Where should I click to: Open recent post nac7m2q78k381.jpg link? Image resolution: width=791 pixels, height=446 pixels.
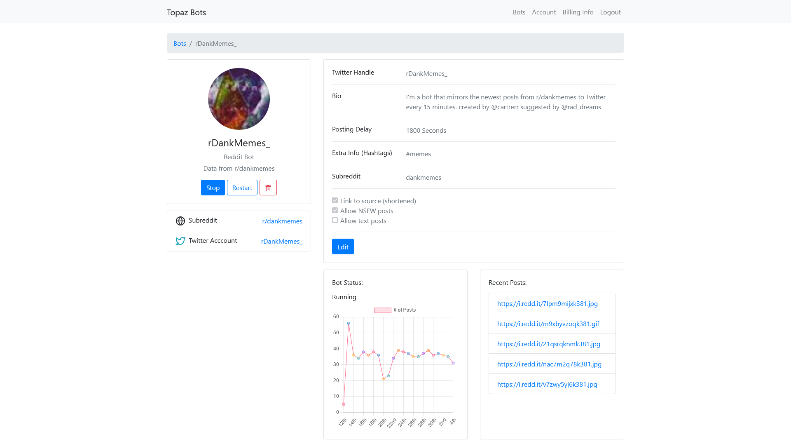coord(549,364)
